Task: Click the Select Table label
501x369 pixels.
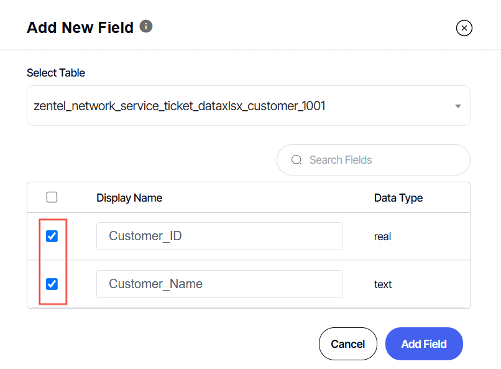Action: (56, 73)
